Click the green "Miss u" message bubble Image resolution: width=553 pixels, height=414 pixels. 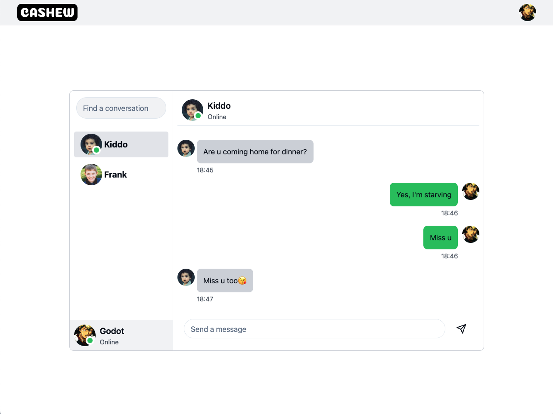440,238
